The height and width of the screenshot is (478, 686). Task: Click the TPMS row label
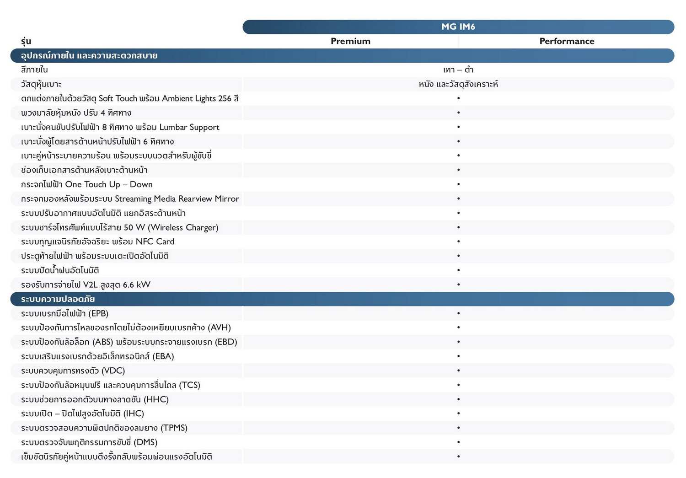(x=104, y=428)
